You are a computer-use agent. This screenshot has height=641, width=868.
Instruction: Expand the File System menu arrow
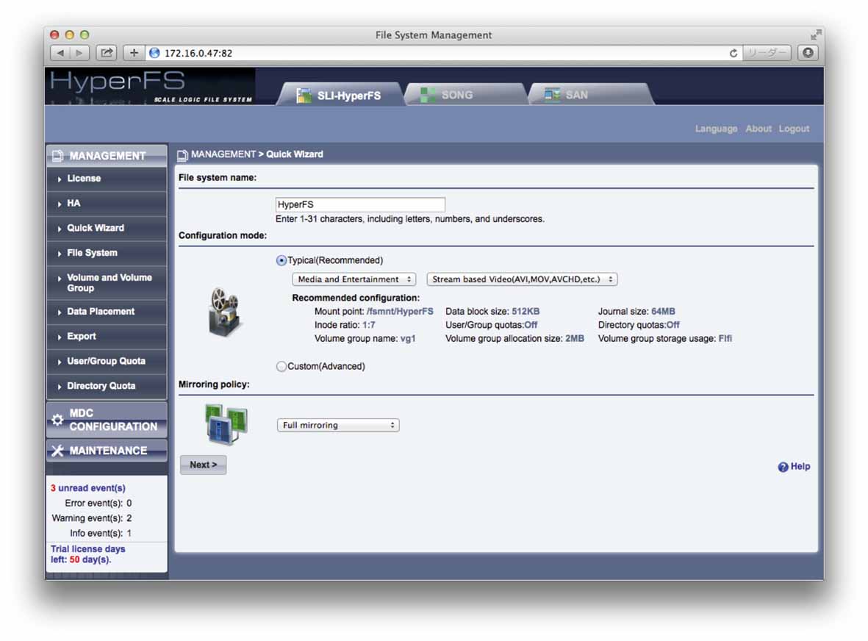60,254
